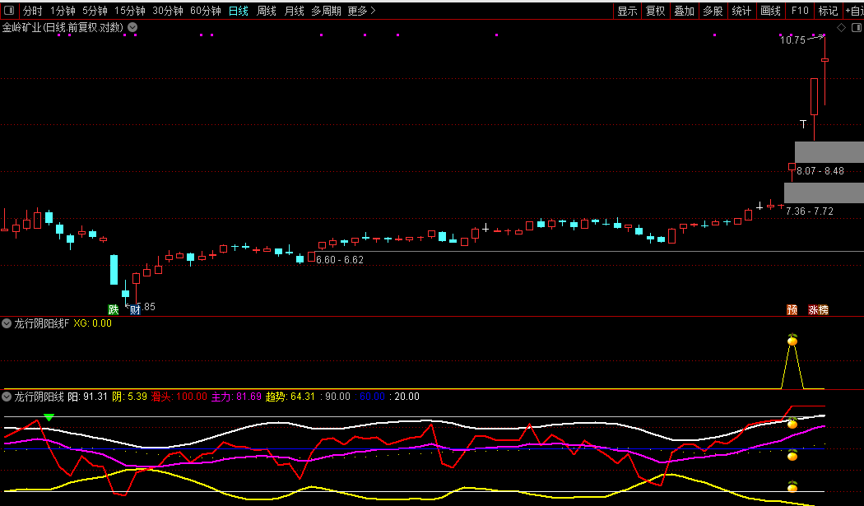Click the white T marker on chart
This screenshot has width=864, height=506.
(x=803, y=124)
